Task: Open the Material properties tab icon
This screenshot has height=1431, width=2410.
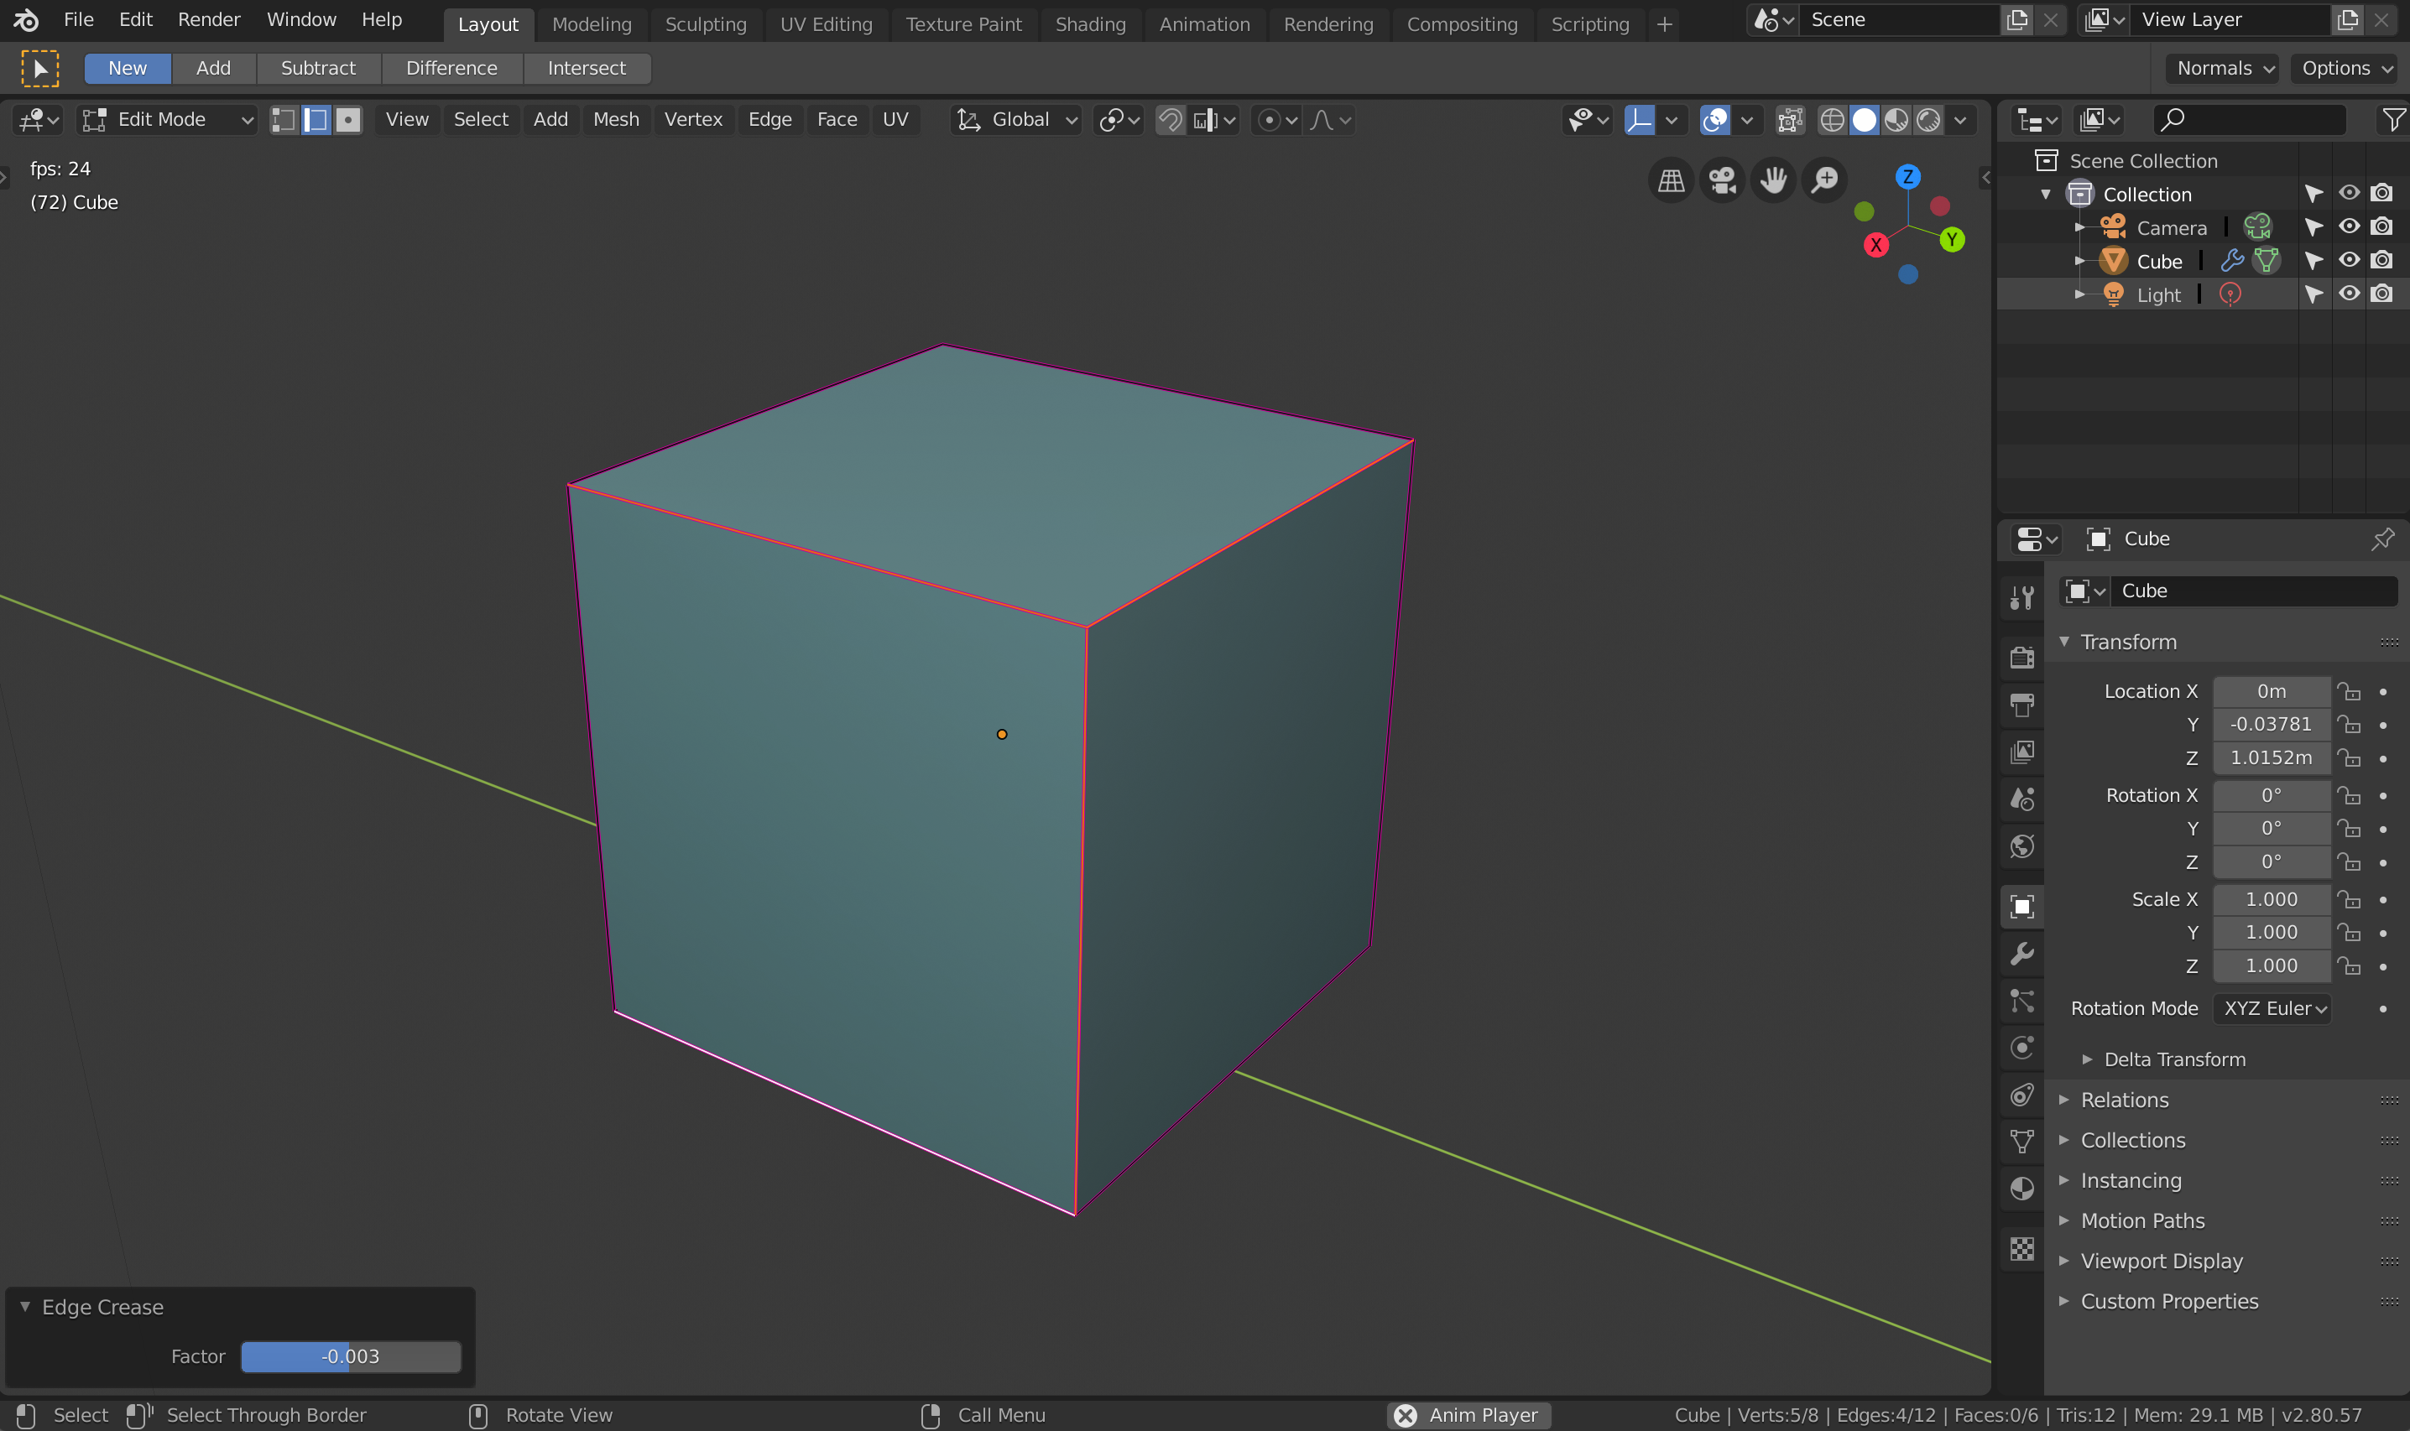Action: 2022,1189
